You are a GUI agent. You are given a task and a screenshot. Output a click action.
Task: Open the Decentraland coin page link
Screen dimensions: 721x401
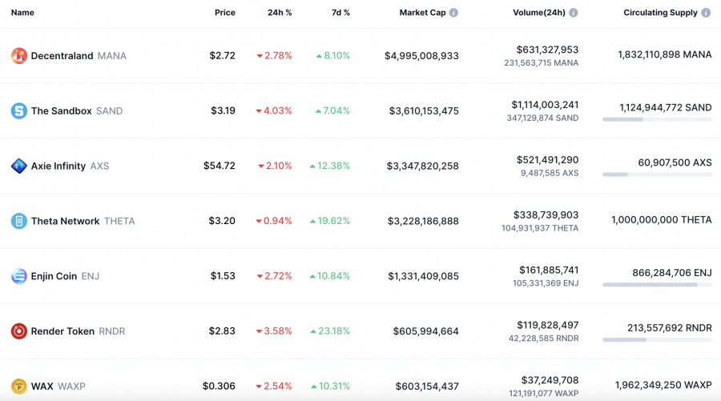point(62,56)
